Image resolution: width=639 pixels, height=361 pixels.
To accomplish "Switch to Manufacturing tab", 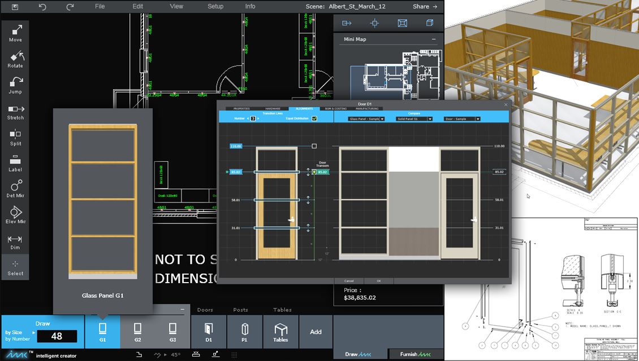I will point(367,108).
